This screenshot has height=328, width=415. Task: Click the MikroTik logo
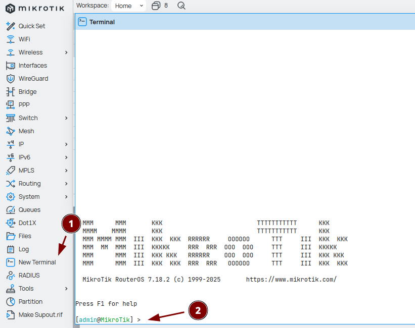(35, 9)
